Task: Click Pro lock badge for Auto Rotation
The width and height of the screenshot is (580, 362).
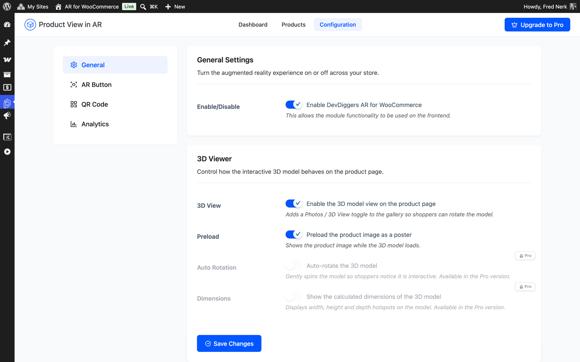Action: coord(525,256)
